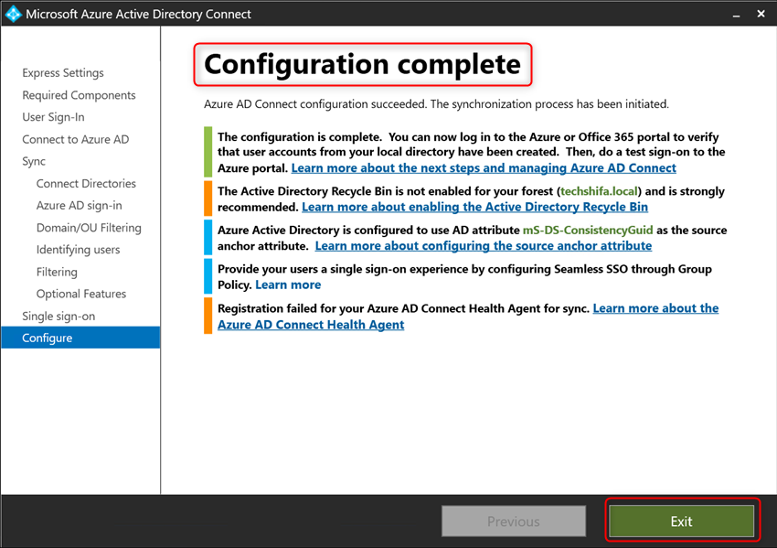Click Learn more for Seamless SSO
The image size is (777, 548).
tap(288, 285)
